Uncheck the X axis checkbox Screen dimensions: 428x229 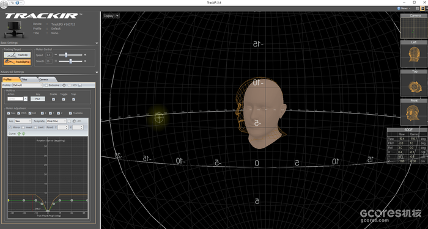42,113
